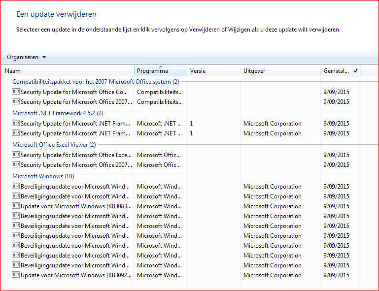The height and width of the screenshot is (291, 379).
Task: Collapse the Microsoft Office Excel Viewer (2) group
Action: 54,145
